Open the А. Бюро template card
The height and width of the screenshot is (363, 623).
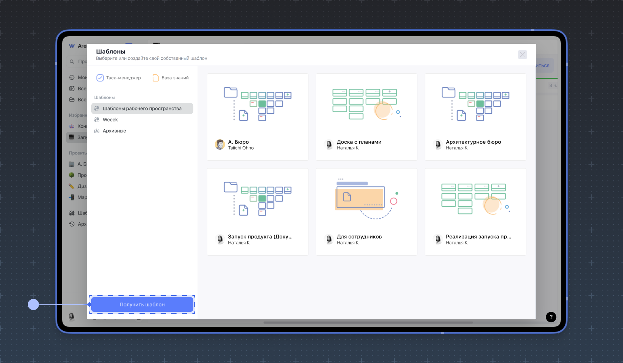click(x=257, y=117)
